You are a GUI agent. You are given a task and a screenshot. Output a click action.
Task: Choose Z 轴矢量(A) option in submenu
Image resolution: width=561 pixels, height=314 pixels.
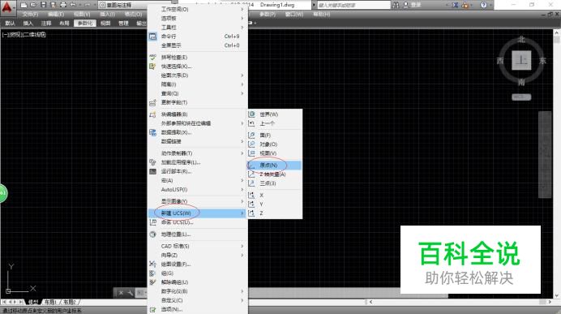[x=275, y=174]
